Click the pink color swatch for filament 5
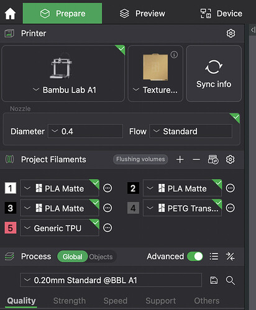This screenshot has height=310, width=256. click(x=11, y=228)
